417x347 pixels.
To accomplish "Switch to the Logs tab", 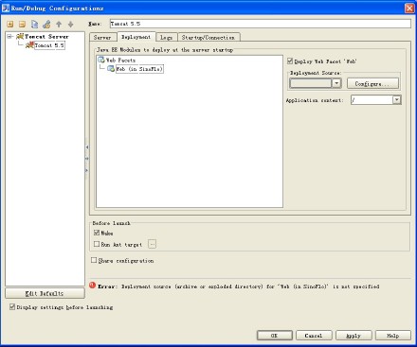I will (166, 37).
